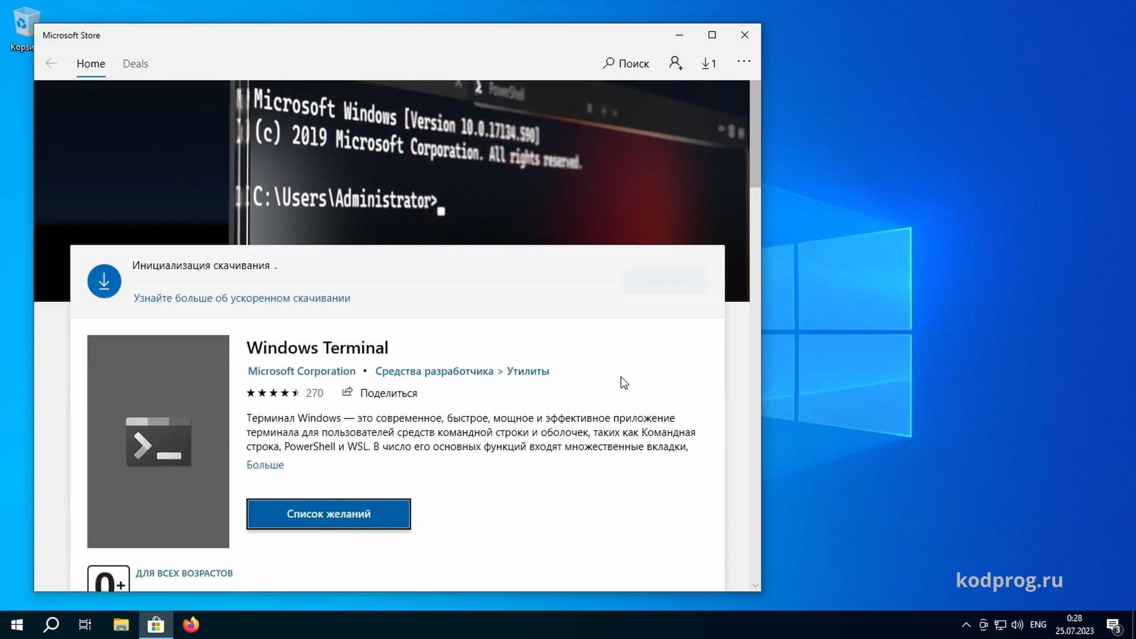Open Средства разработчика category link

[x=434, y=371]
